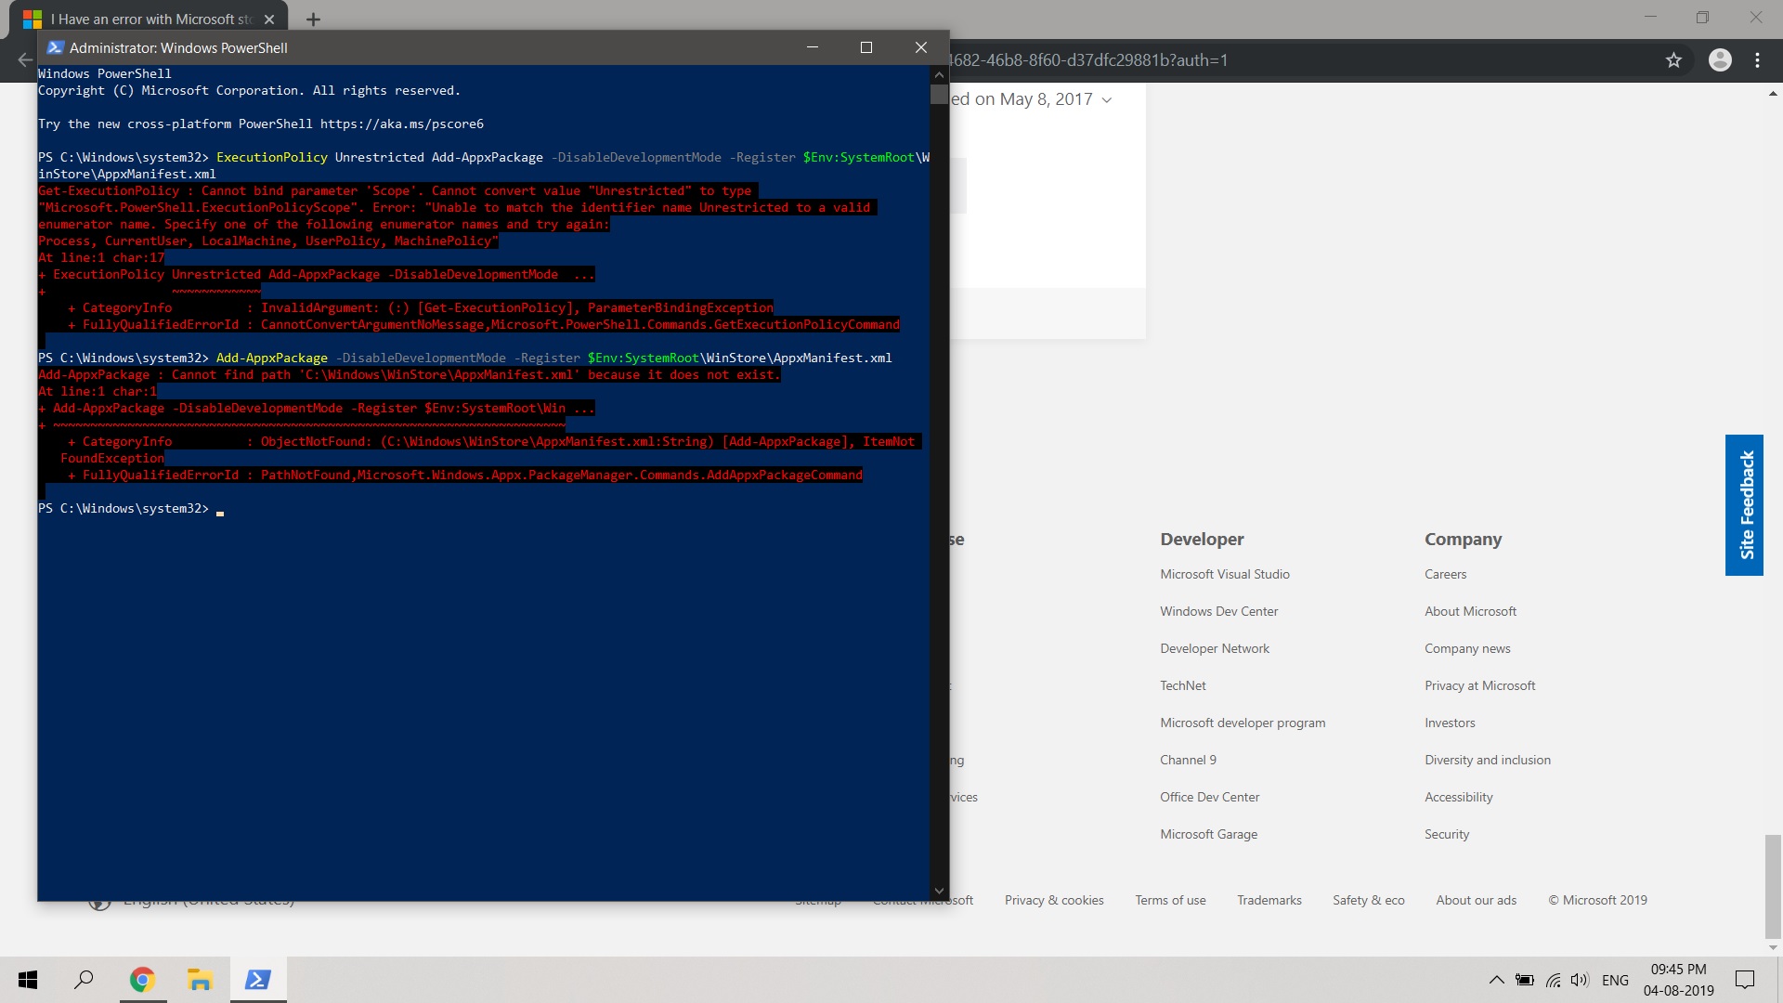This screenshot has width=1783, height=1003.
Task: Open Microsoft Garage link
Action: click(x=1208, y=834)
